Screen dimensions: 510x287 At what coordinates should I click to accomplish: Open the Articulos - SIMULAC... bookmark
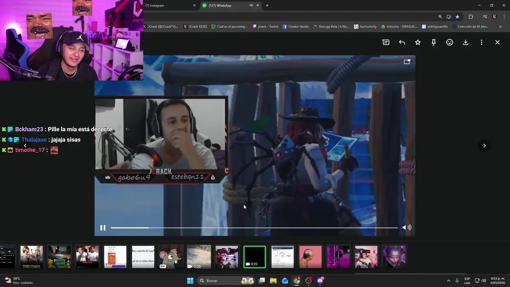click(x=399, y=27)
